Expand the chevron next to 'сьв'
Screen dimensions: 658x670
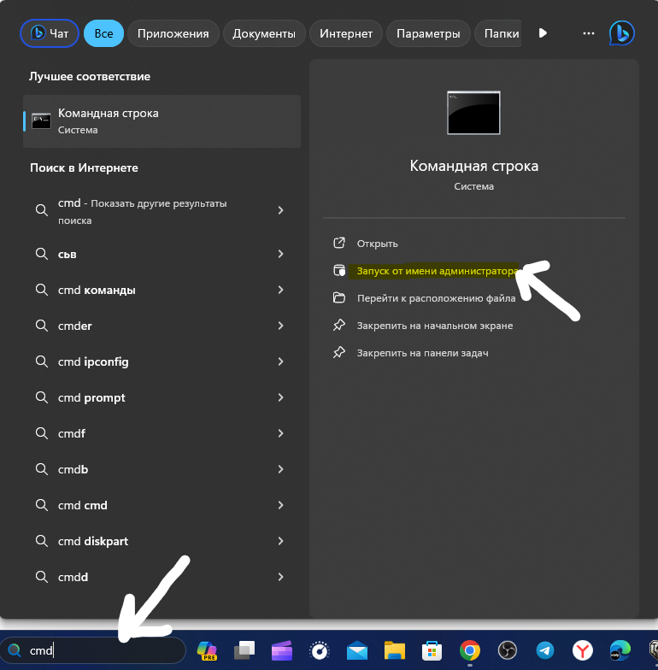click(280, 254)
